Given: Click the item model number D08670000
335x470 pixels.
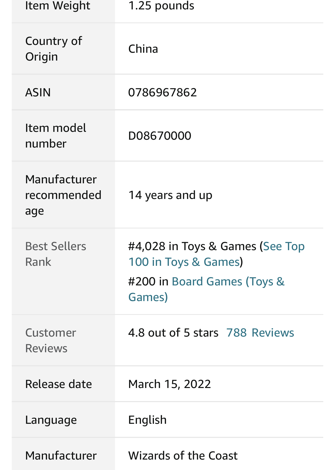Looking at the screenshot, I should coord(160,136).
